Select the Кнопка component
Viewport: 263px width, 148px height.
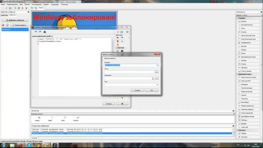click(x=248, y=21)
